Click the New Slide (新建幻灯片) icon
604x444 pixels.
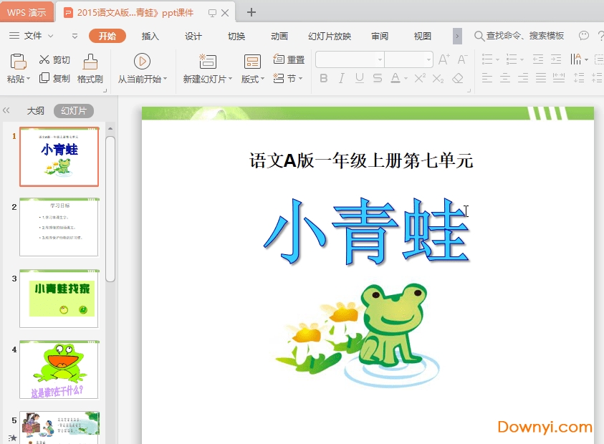[x=208, y=62]
